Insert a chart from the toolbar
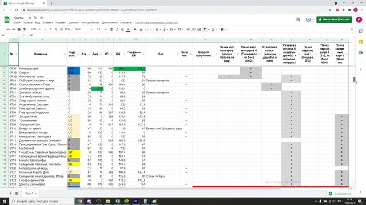 point(199,30)
